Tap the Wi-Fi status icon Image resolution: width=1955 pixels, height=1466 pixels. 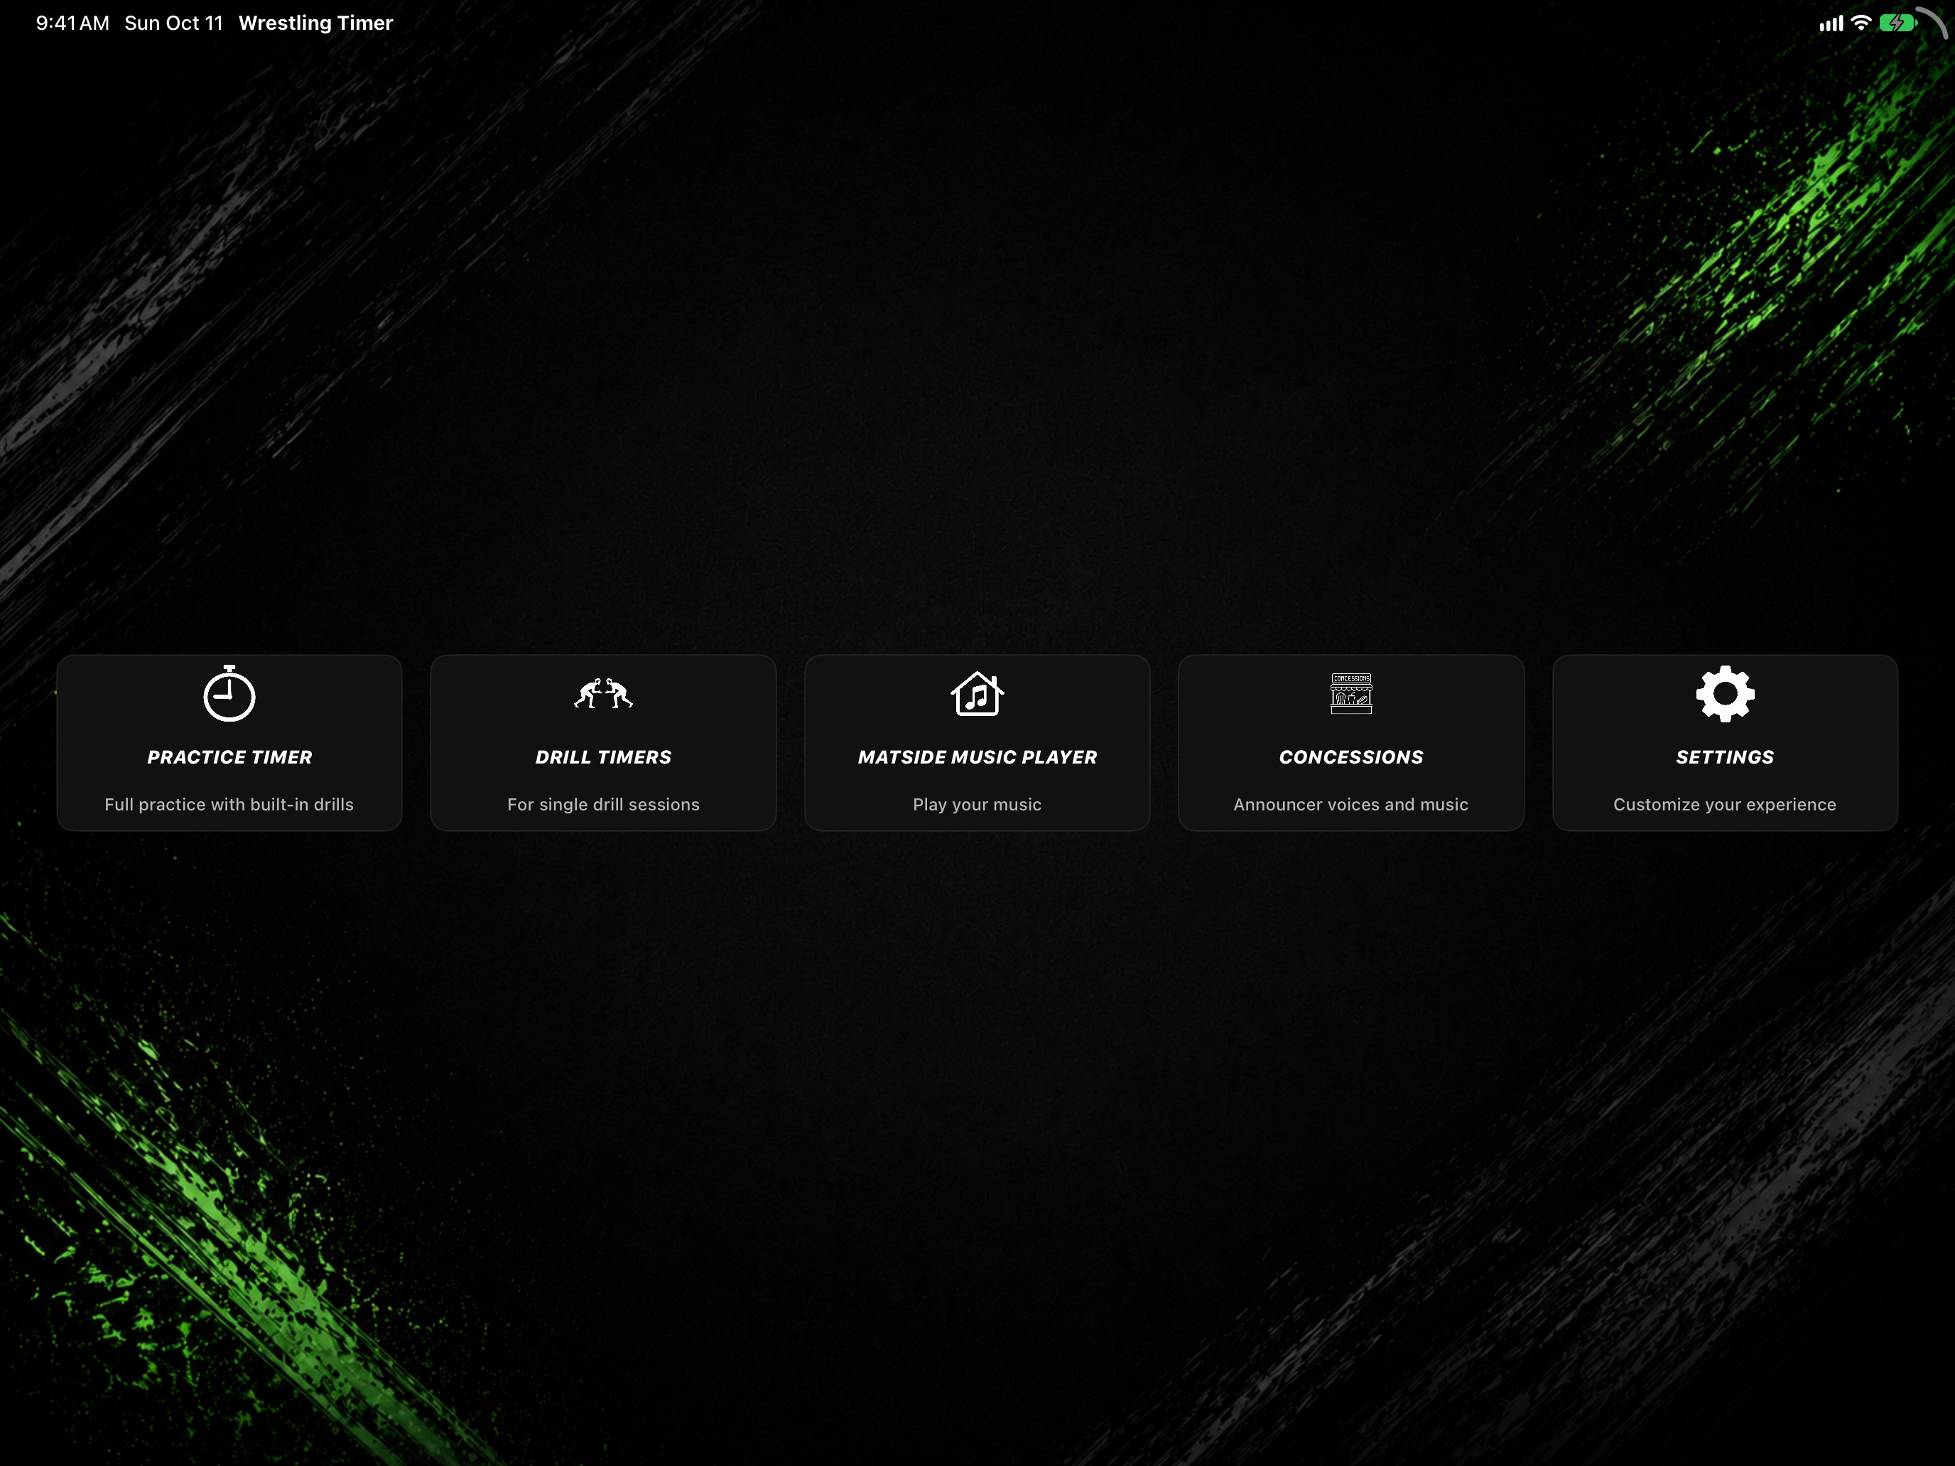point(1861,23)
